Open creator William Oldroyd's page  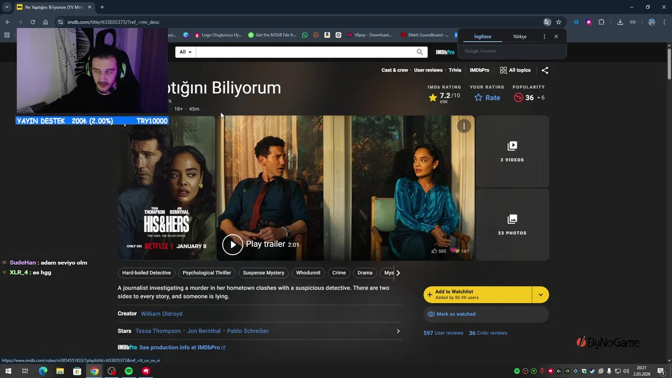(162, 313)
